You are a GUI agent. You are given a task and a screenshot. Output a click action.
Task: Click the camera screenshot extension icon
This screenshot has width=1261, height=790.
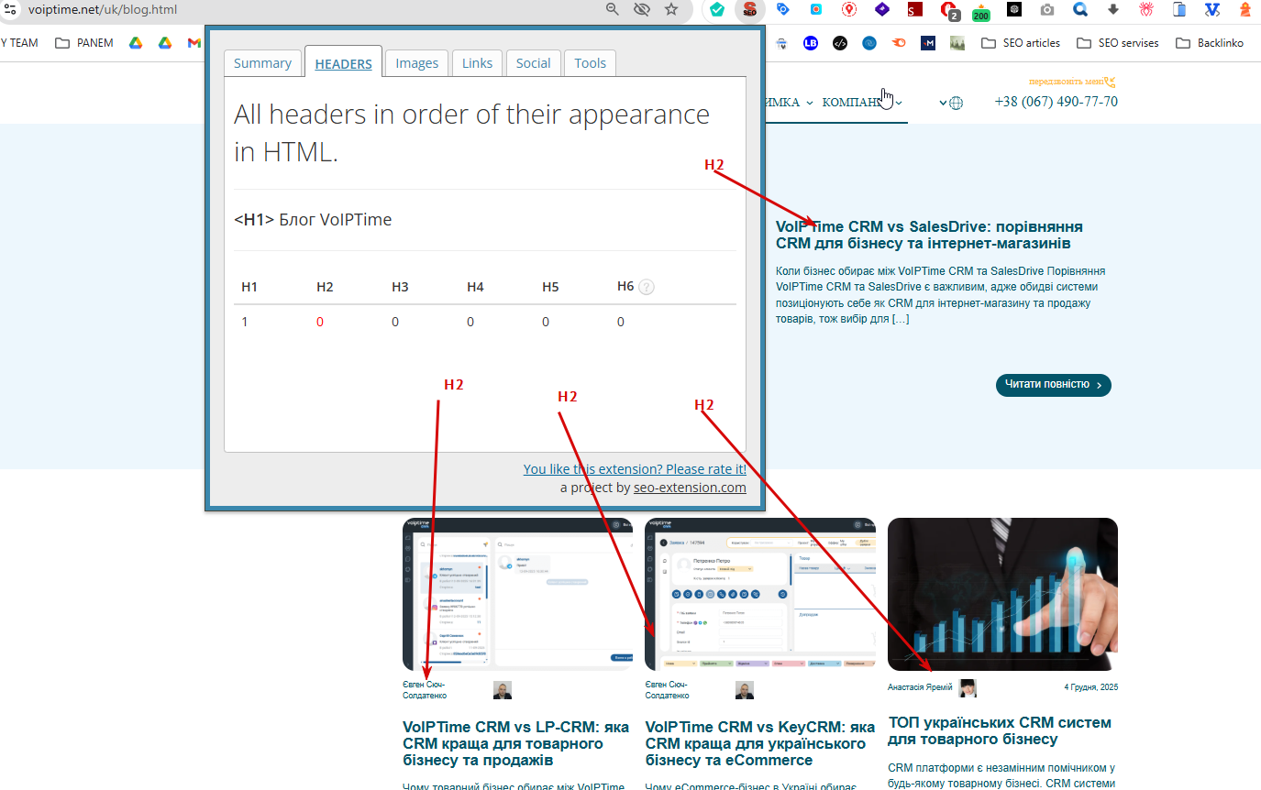(1046, 9)
